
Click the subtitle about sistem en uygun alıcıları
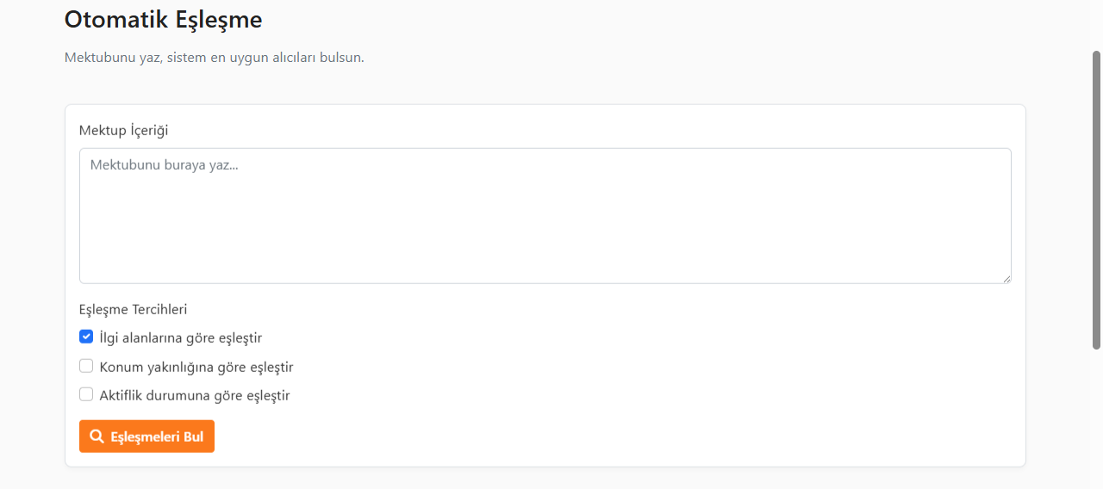point(215,59)
